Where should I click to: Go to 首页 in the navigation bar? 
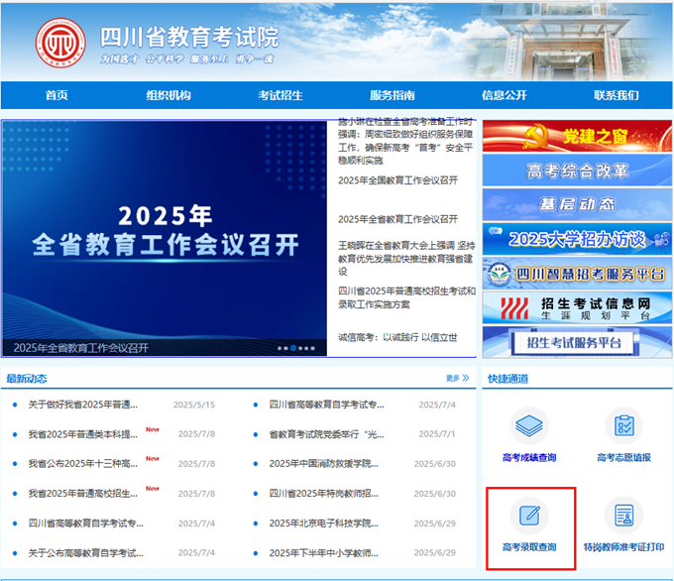click(x=56, y=95)
